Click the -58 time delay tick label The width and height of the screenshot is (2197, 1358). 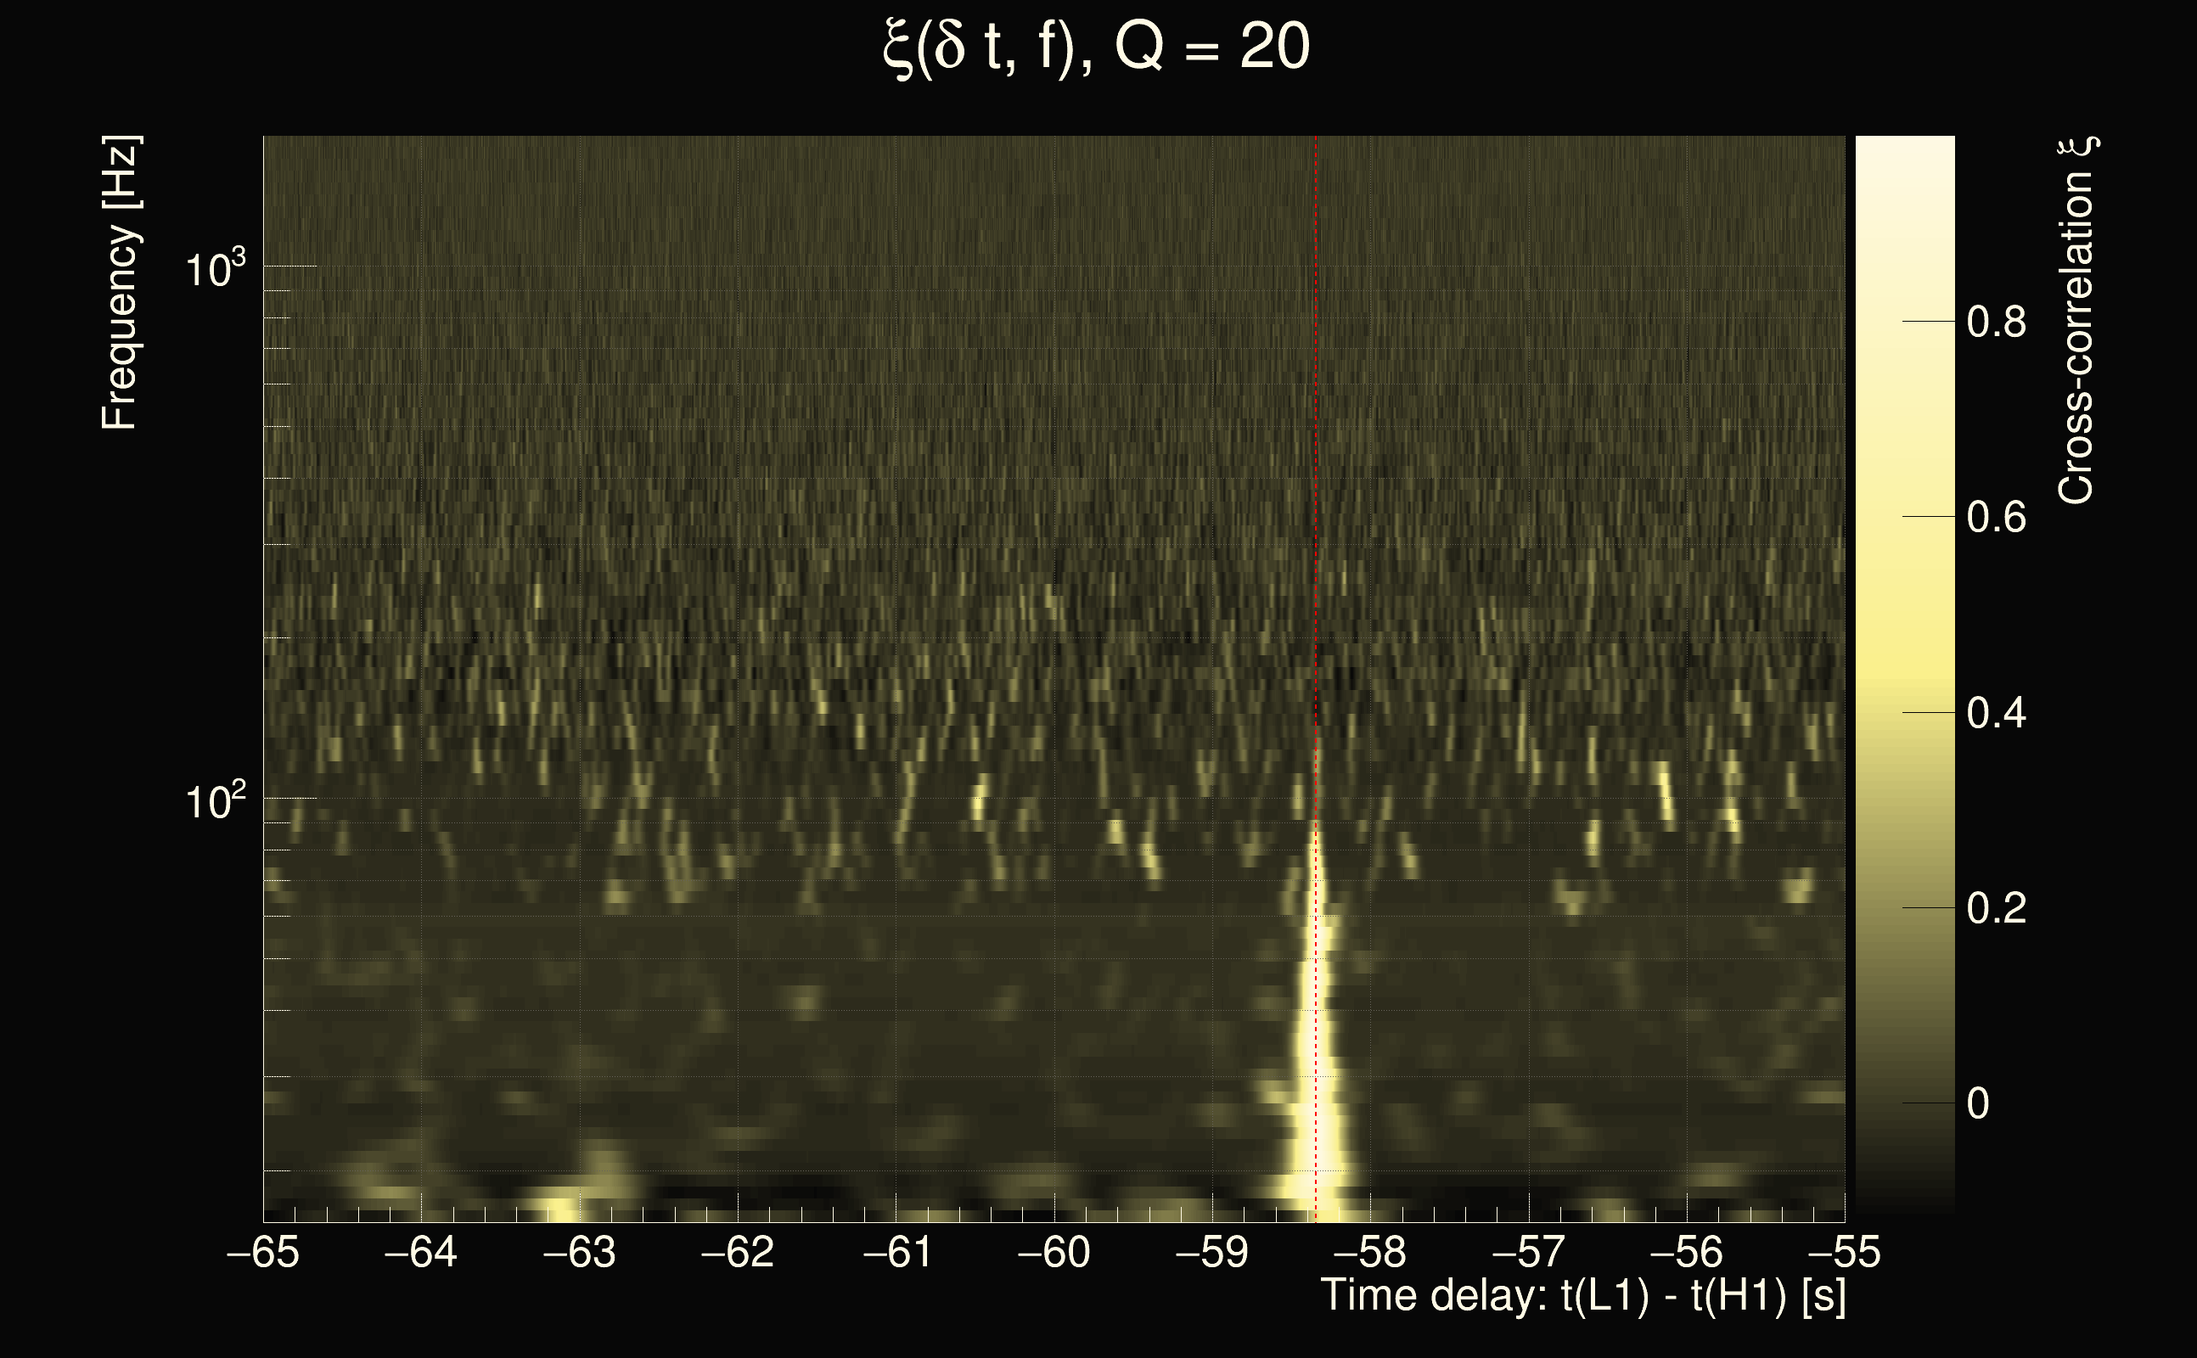[1370, 1252]
